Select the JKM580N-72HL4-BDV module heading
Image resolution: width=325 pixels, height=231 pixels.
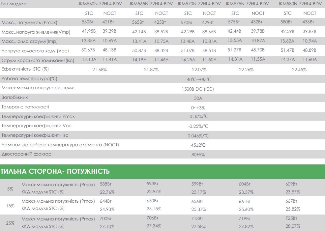coord(300,4)
